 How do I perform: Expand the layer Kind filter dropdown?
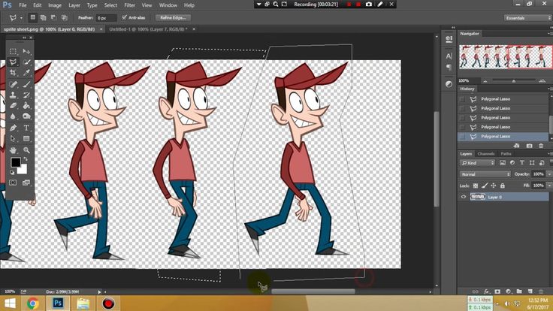point(478,163)
